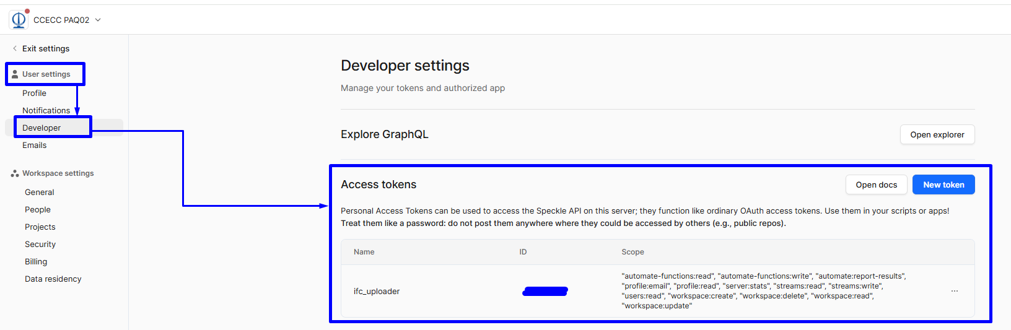Click the Workspace settings group icon

pyautogui.click(x=15, y=173)
